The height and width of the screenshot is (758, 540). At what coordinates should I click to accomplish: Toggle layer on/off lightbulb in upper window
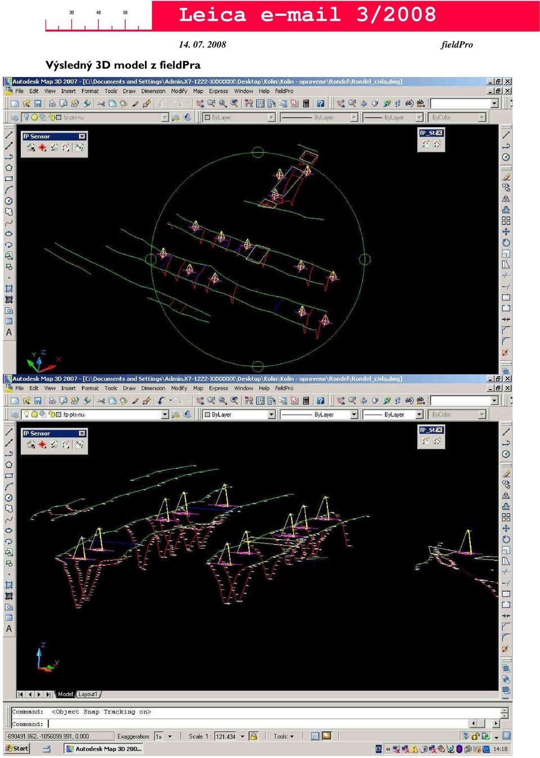(x=26, y=117)
